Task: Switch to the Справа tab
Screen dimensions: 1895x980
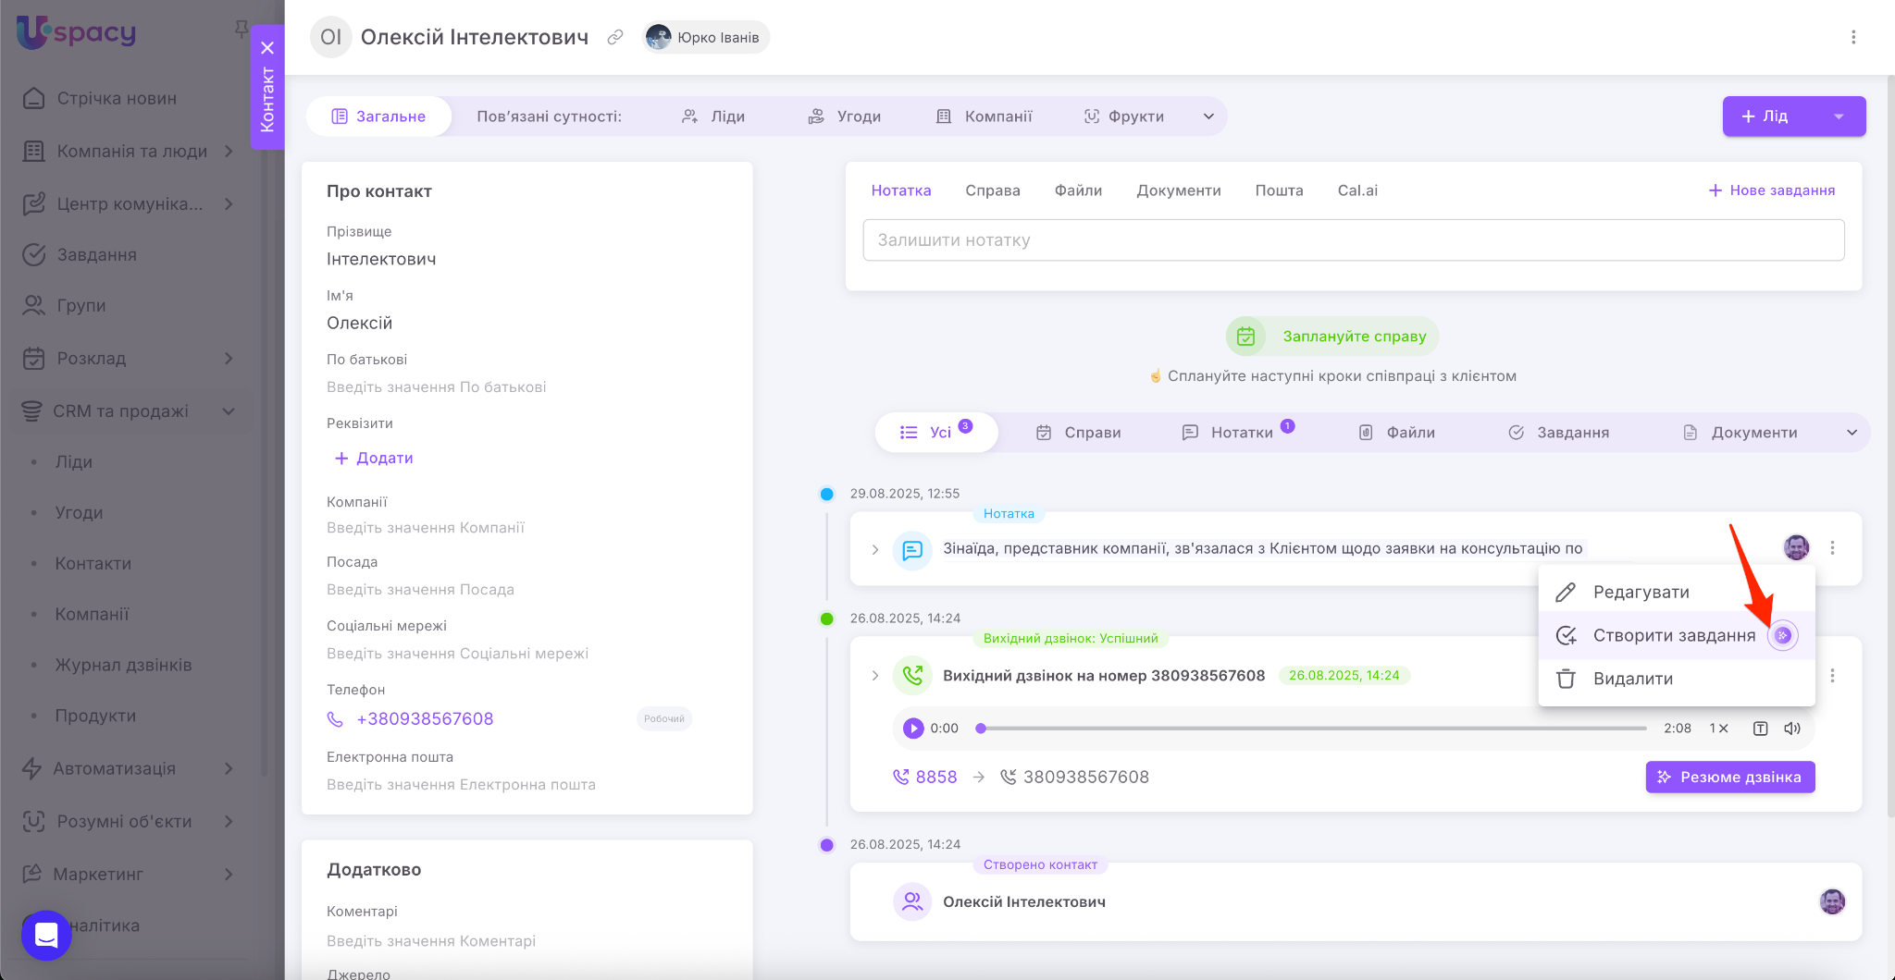Action: click(x=992, y=190)
